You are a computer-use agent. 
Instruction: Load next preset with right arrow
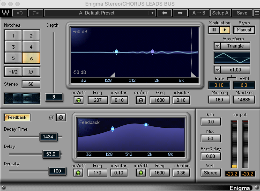click(x=180, y=13)
